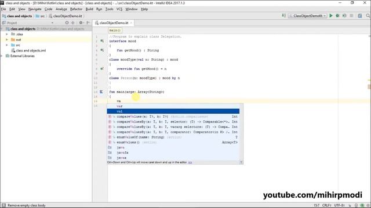Choose var in completion list
The width and height of the screenshot is (371, 208).
tap(173, 106)
